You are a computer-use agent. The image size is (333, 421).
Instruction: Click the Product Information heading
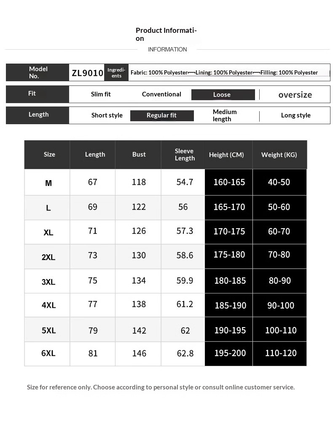point(166,35)
